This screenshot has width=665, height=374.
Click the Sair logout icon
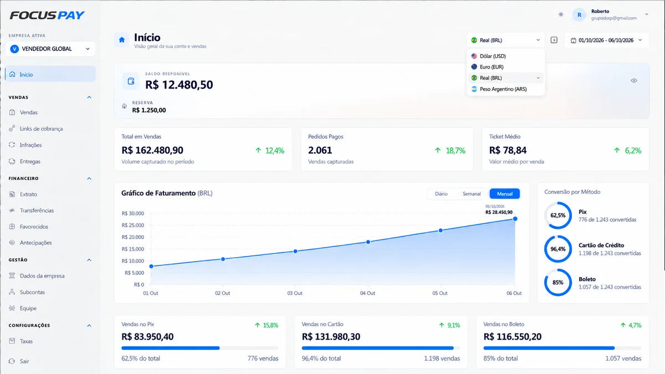pyautogui.click(x=12, y=361)
